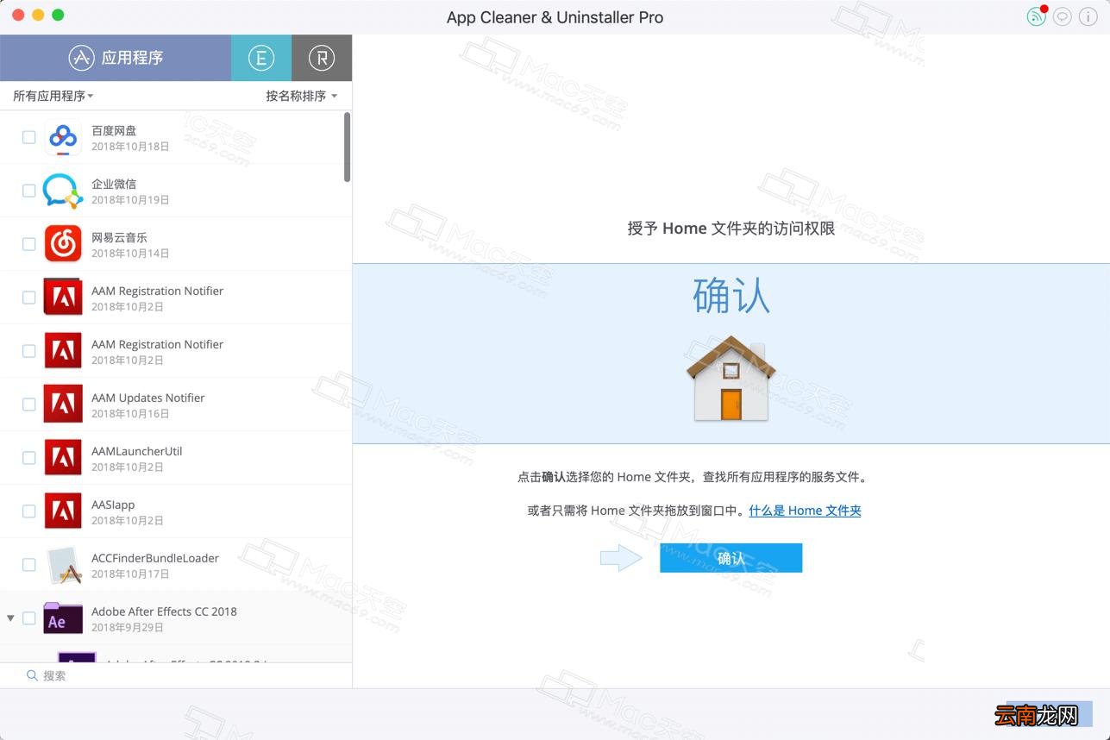Open the 按名称排序 sort dropdown
The image size is (1110, 740).
click(301, 96)
